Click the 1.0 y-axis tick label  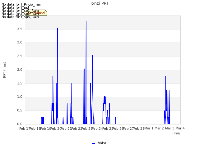pyautogui.click(x=20, y=97)
